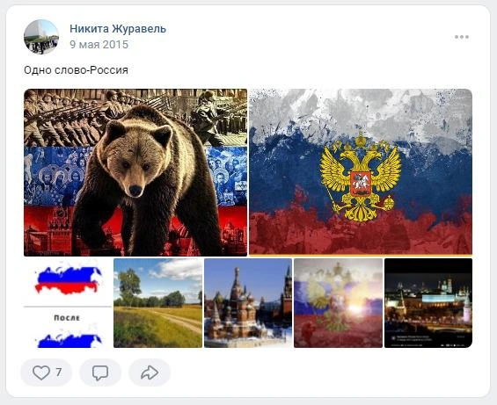Viewport: 497px width, 405px height.
Task: Open the green field landscape photo
Action: (157, 303)
